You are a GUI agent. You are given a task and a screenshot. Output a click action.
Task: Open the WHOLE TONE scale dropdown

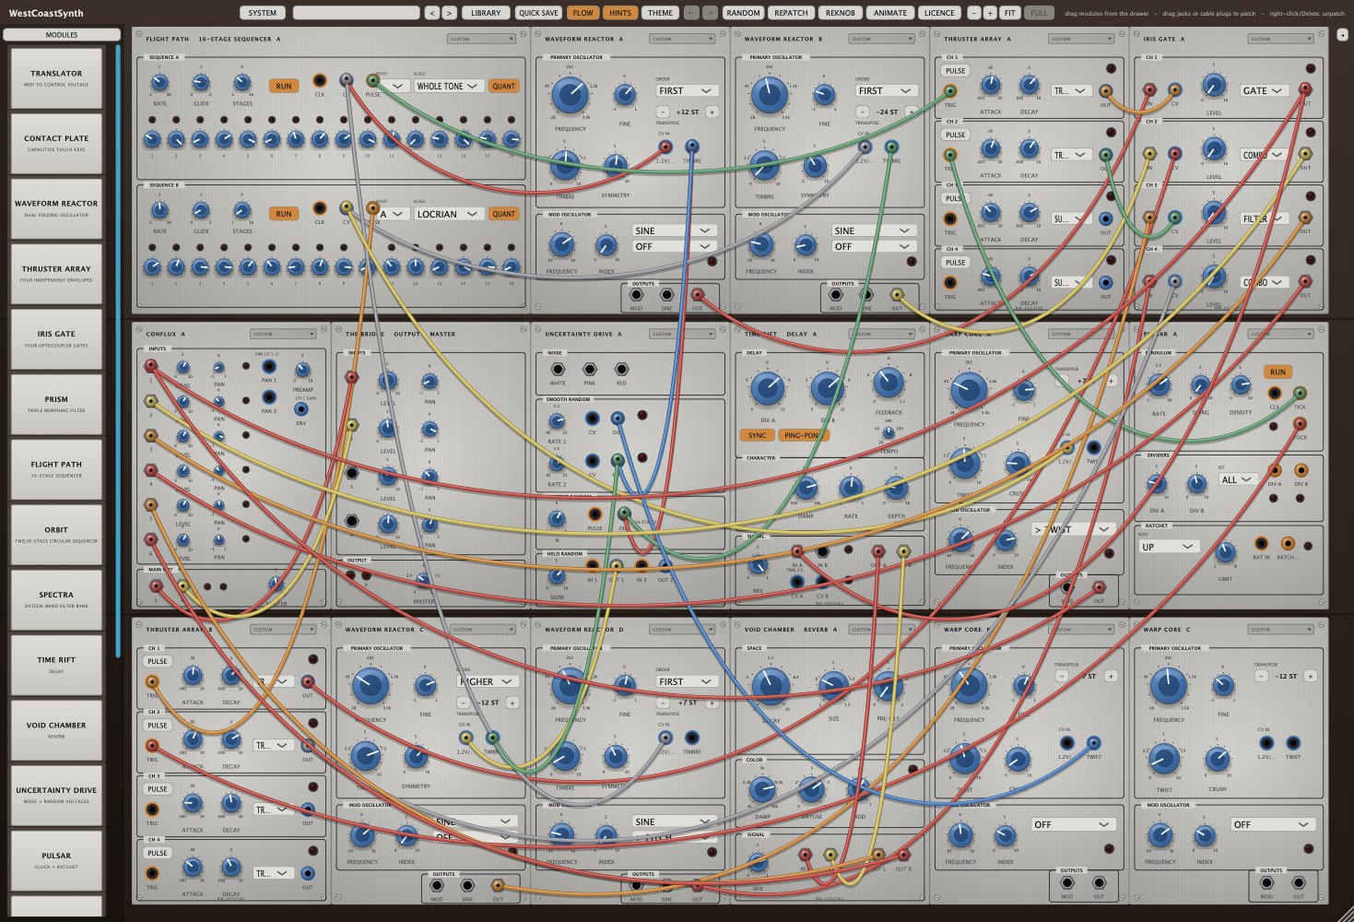point(449,86)
